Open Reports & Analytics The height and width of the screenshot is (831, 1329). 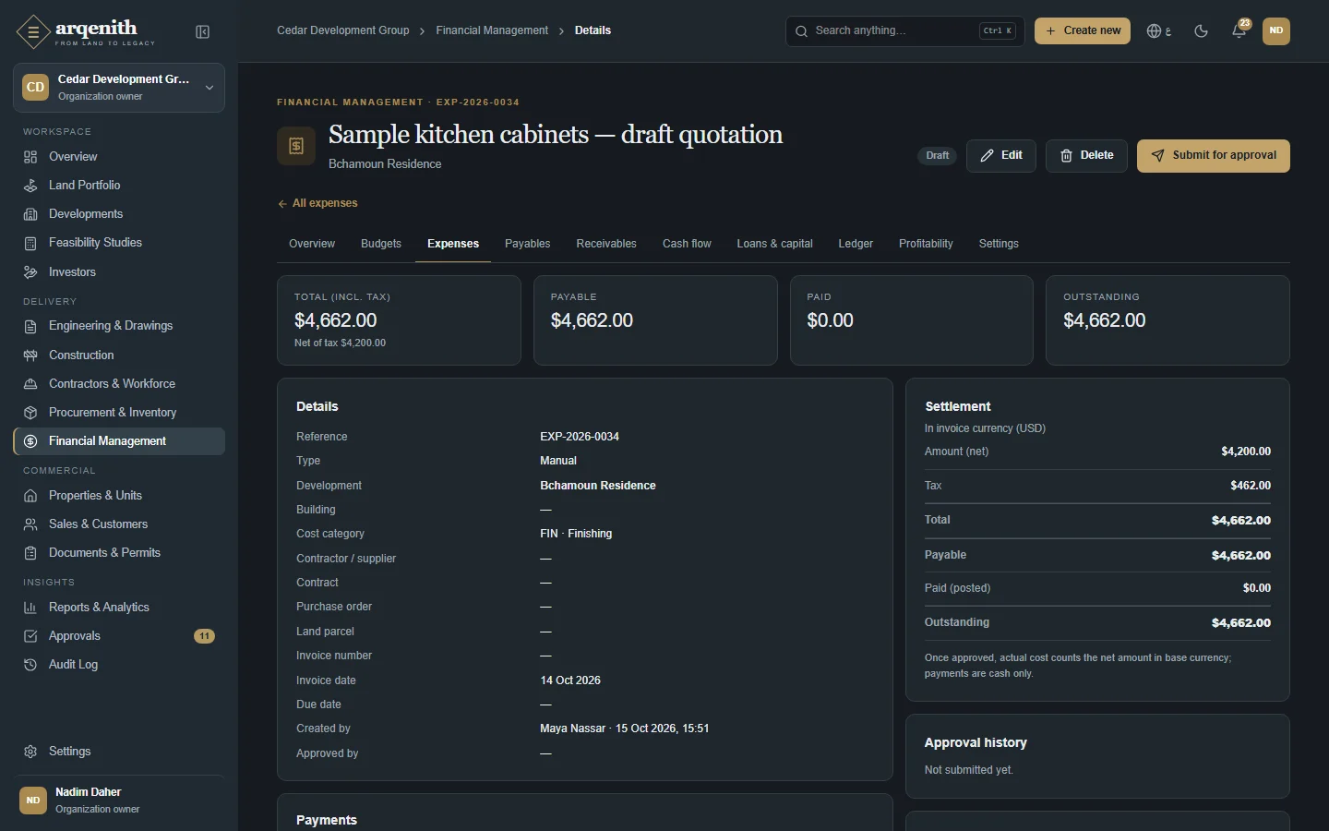pyautogui.click(x=119, y=608)
